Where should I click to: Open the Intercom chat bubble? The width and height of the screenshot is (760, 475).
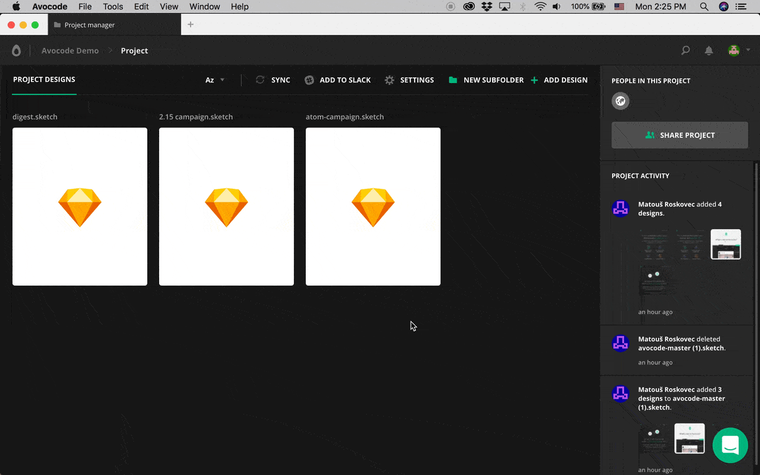[730, 445]
